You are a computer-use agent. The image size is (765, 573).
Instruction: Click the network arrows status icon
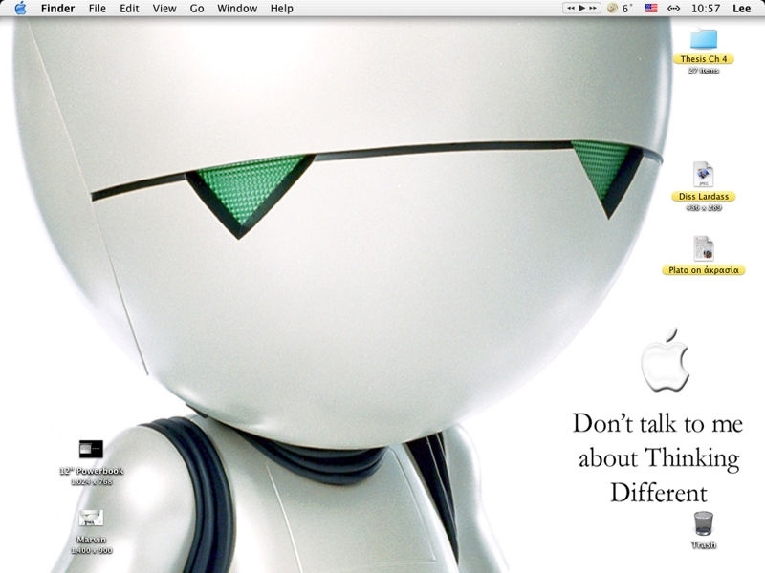[x=674, y=9]
